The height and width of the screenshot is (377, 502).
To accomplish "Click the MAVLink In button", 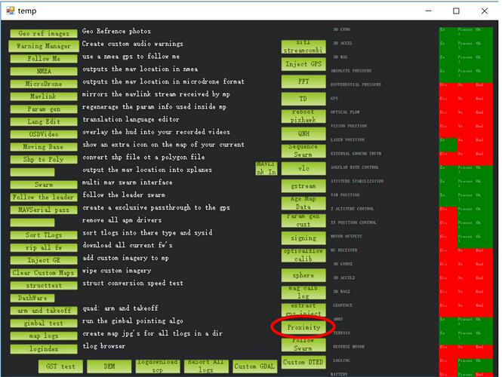I will (x=266, y=168).
